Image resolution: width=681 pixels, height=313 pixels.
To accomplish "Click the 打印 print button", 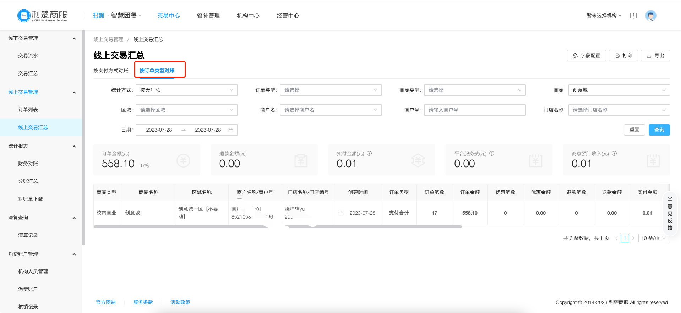I will point(623,56).
